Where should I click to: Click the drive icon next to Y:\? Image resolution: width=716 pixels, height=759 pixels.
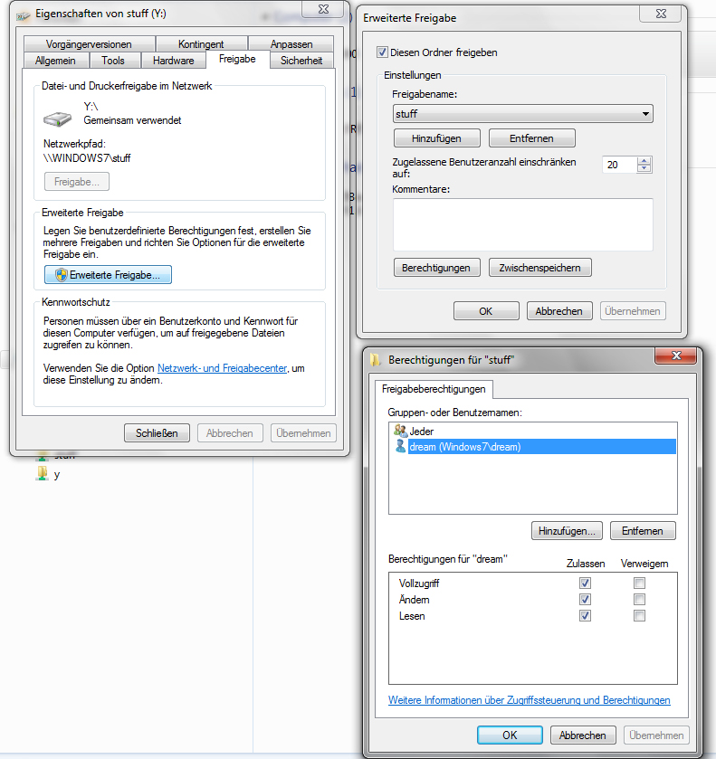tap(57, 119)
